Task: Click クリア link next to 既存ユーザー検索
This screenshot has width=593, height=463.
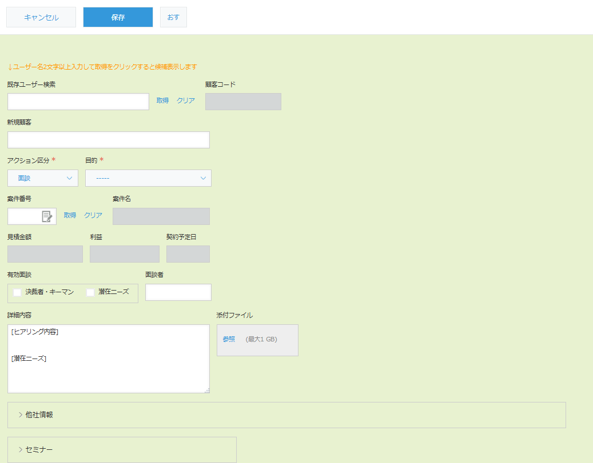Action: 186,100
